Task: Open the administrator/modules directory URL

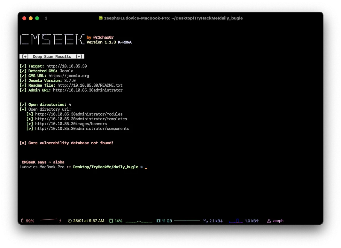Action: (79, 114)
